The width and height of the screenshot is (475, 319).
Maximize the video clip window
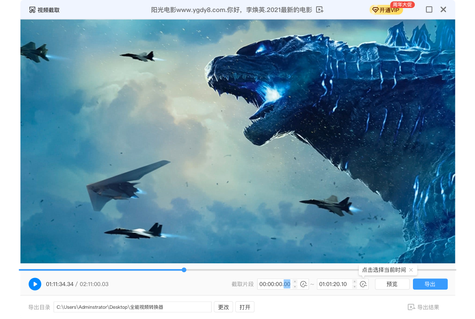429,10
